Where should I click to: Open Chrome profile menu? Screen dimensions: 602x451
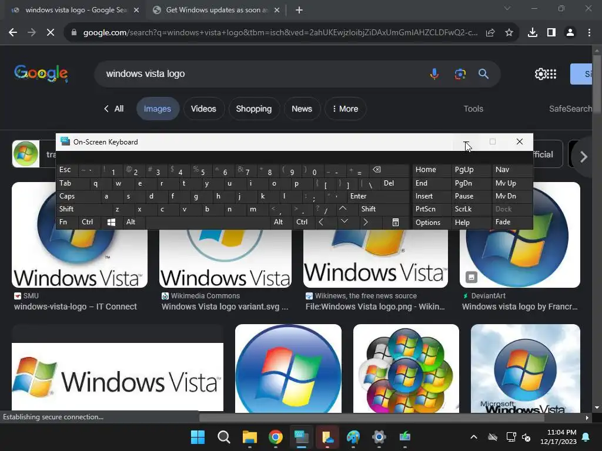click(570, 33)
